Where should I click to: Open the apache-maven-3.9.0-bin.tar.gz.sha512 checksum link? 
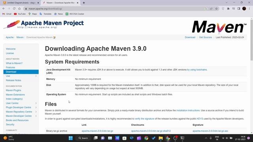[x=151, y=131]
